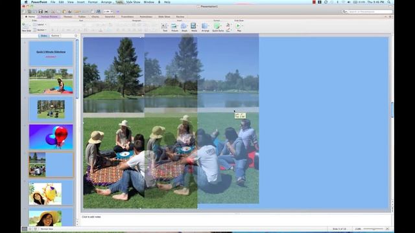Click the fit slide to window icon
Image resolution: width=415 pixels, height=233 pixels.
(x=388, y=229)
